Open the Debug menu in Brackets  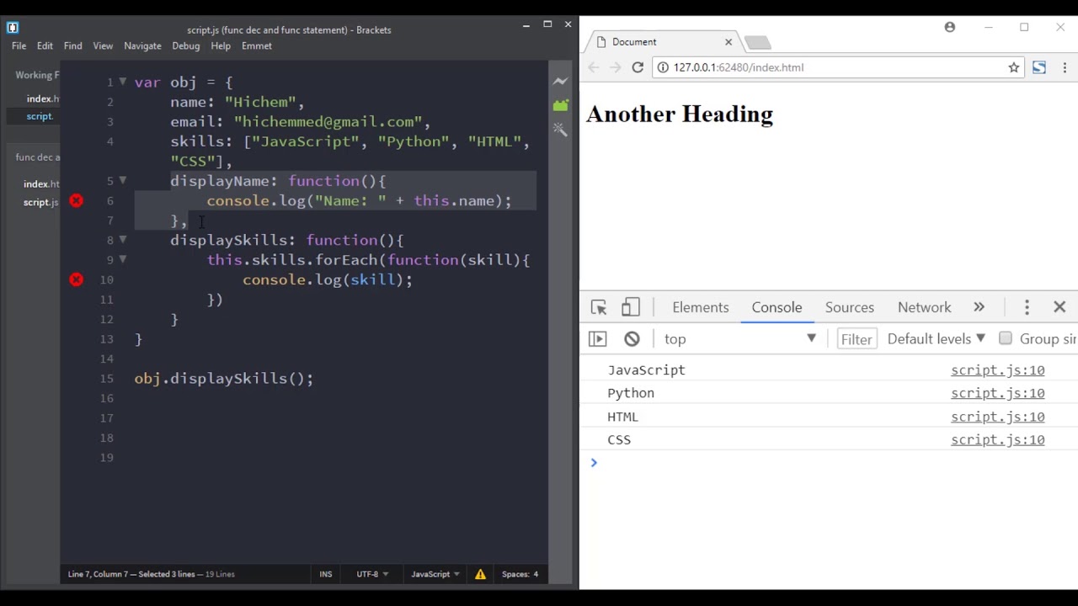[186, 45]
